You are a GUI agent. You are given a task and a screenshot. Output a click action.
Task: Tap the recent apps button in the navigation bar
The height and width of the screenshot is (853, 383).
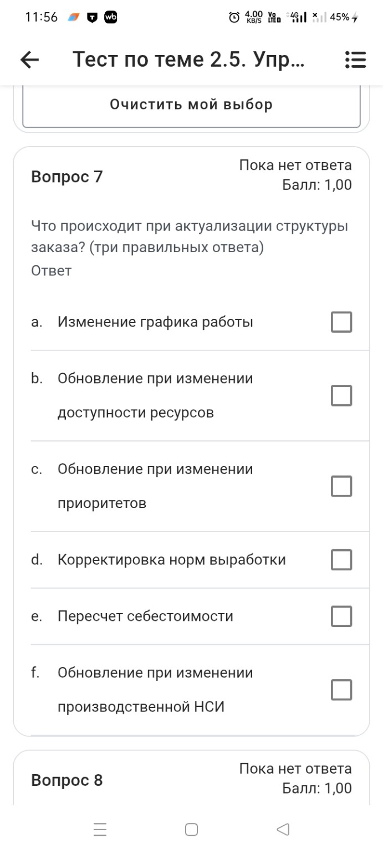(99, 830)
